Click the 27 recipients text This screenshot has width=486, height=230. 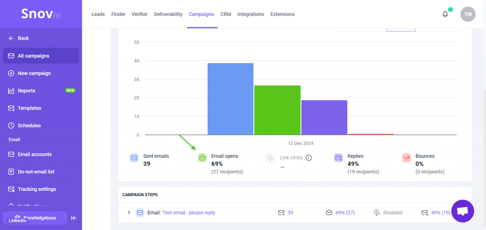(x=227, y=172)
